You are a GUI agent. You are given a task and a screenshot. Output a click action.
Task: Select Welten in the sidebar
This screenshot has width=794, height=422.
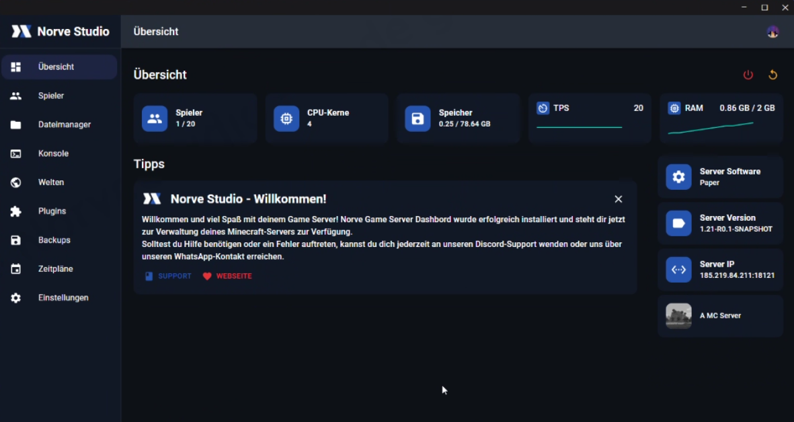point(51,182)
